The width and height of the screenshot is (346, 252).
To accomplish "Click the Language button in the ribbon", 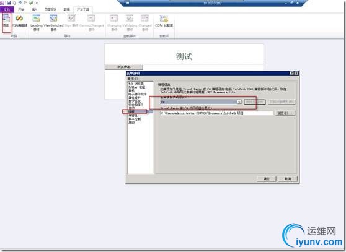I will pos(6,22).
